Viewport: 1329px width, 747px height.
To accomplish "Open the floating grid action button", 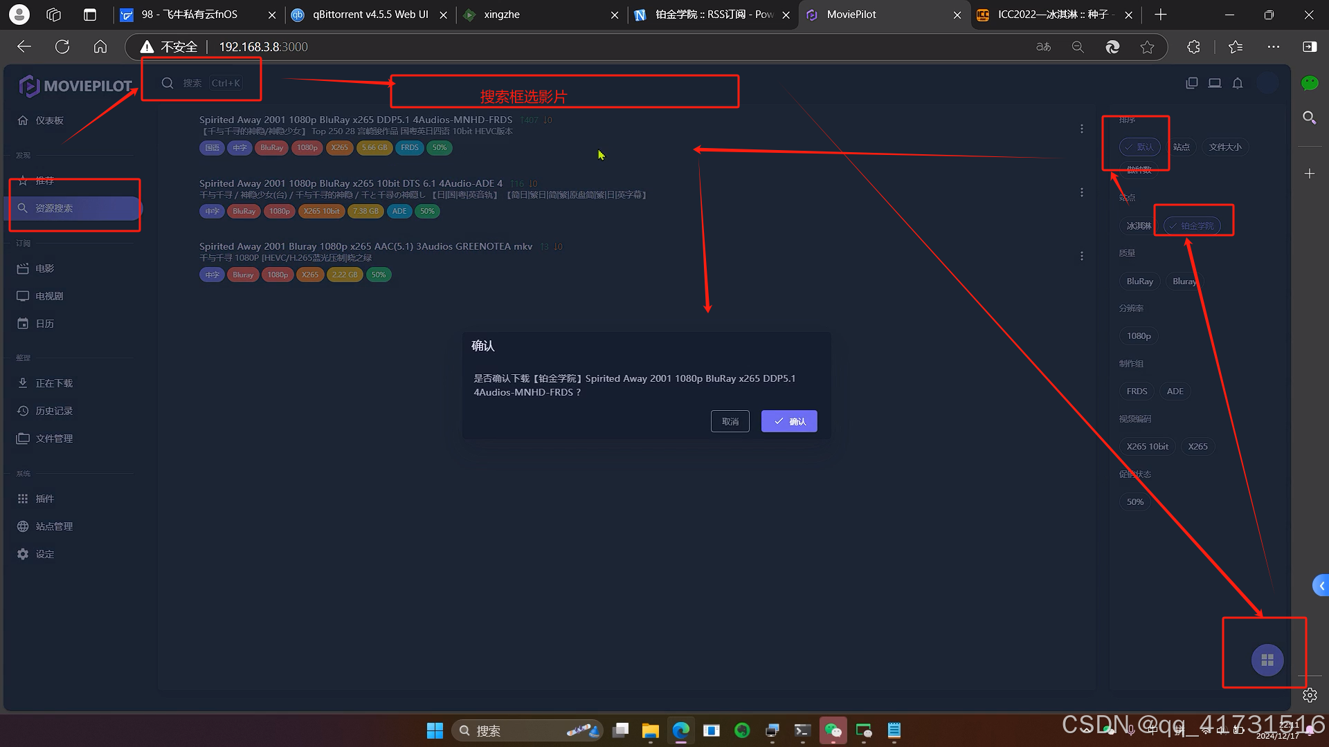I will click(x=1267, y=661).
